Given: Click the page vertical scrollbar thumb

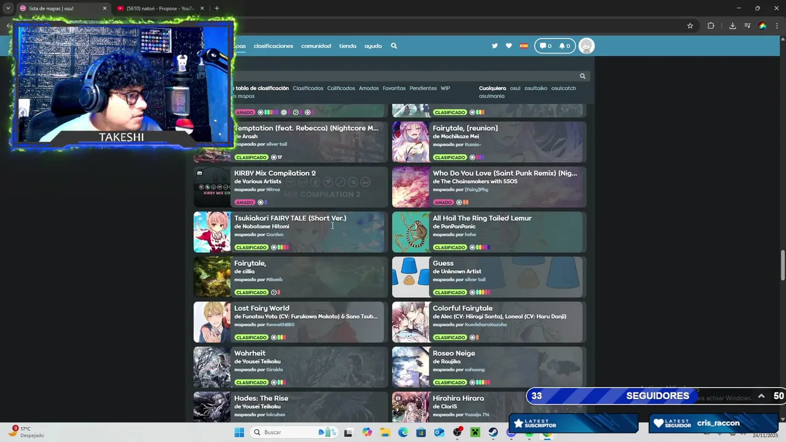Looking at the screenshot, I should pyautogui.click(x=782, y=265).
